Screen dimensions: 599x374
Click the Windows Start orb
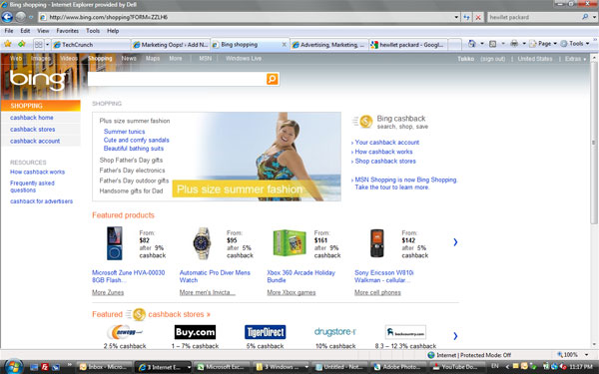tap(13, 366)
